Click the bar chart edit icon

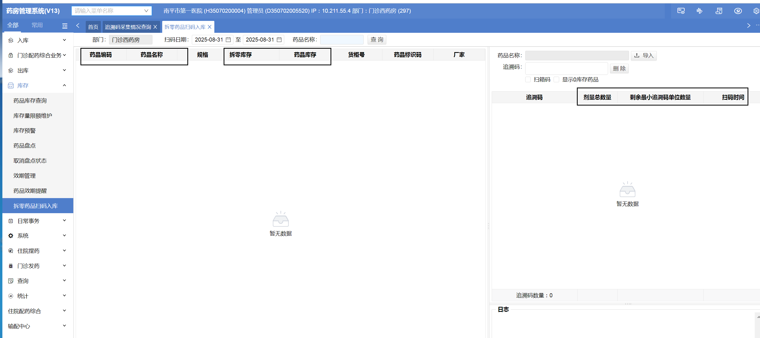pos(699,11)
